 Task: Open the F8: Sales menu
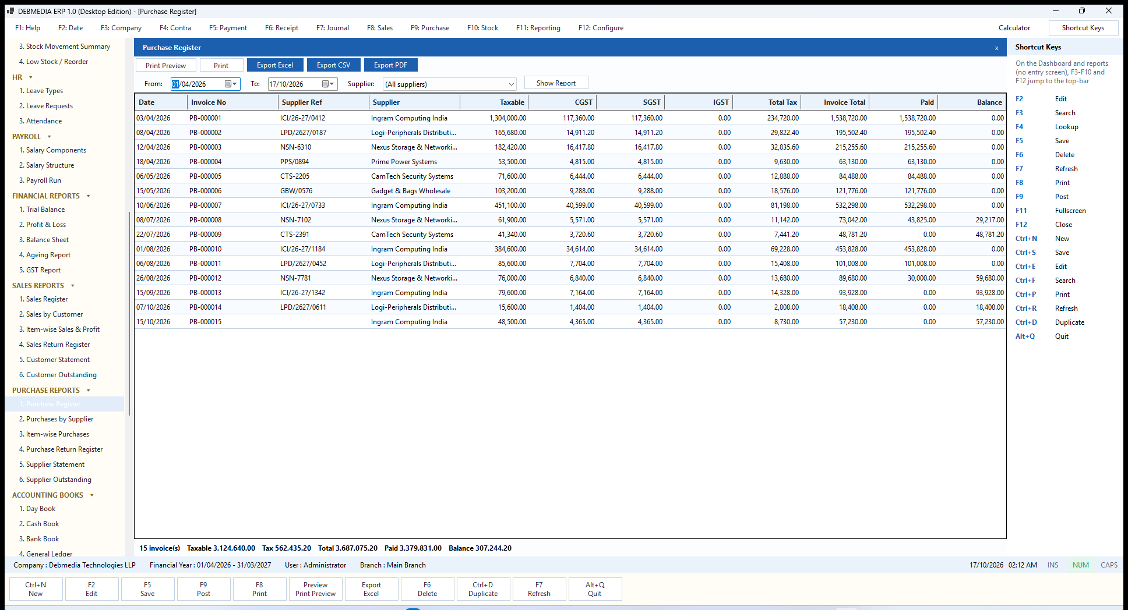380,28
